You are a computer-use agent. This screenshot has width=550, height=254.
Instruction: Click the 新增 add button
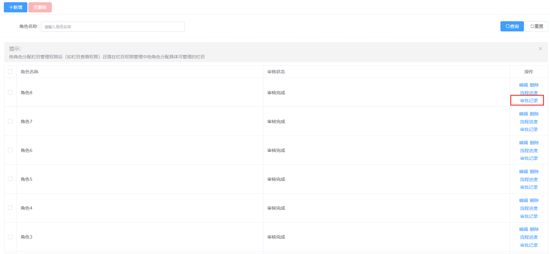click(x=16, y=7)
